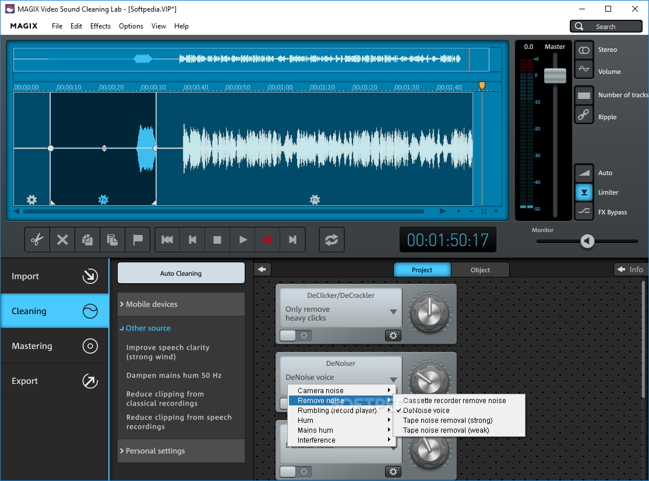Choose Cassette recorder remove noise preset
The width and height of the screenshot is (649, 481).
tap(459, 400)
